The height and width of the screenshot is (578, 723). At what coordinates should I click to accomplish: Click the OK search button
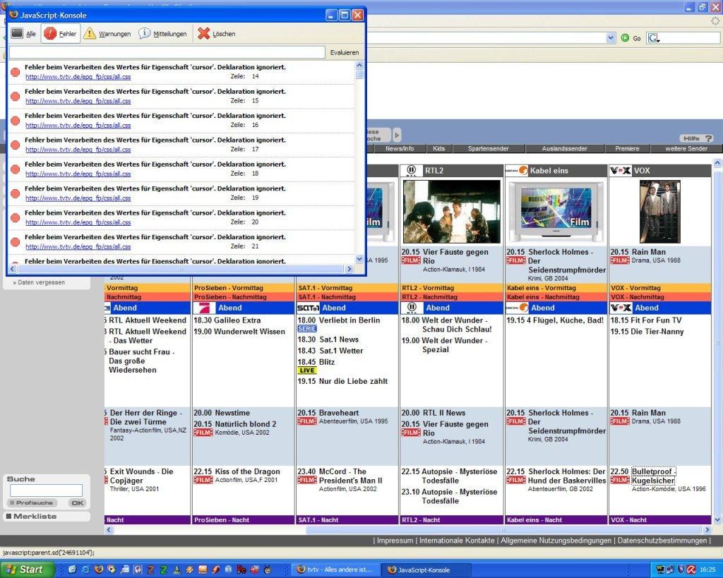coord(77,503)
